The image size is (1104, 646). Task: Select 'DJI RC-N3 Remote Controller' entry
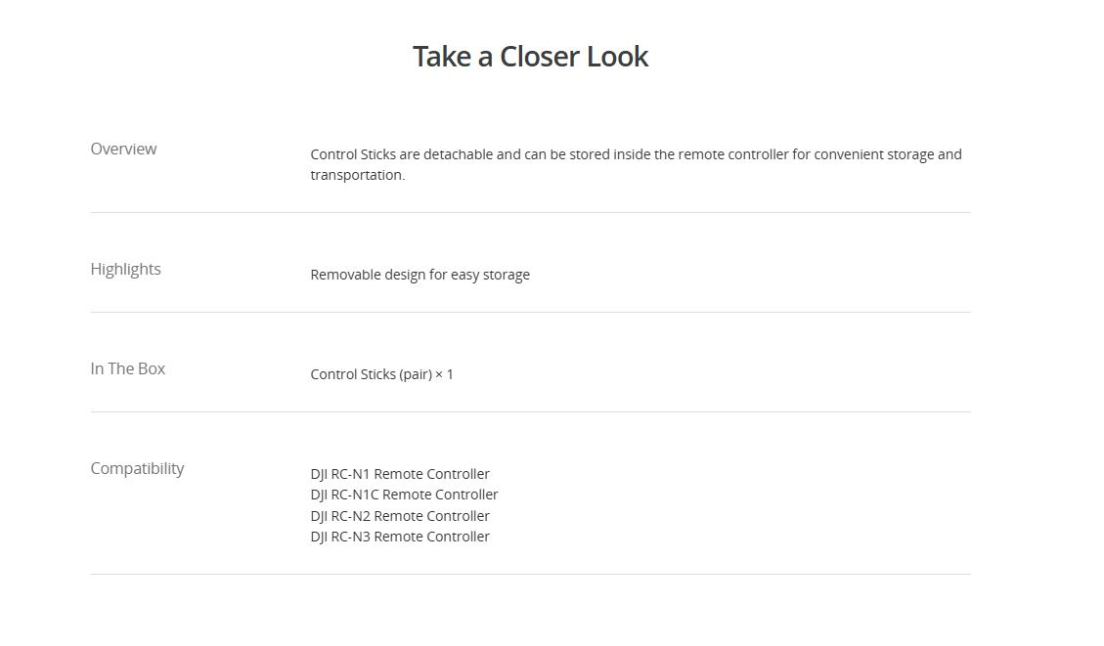(x=400, y=537)
